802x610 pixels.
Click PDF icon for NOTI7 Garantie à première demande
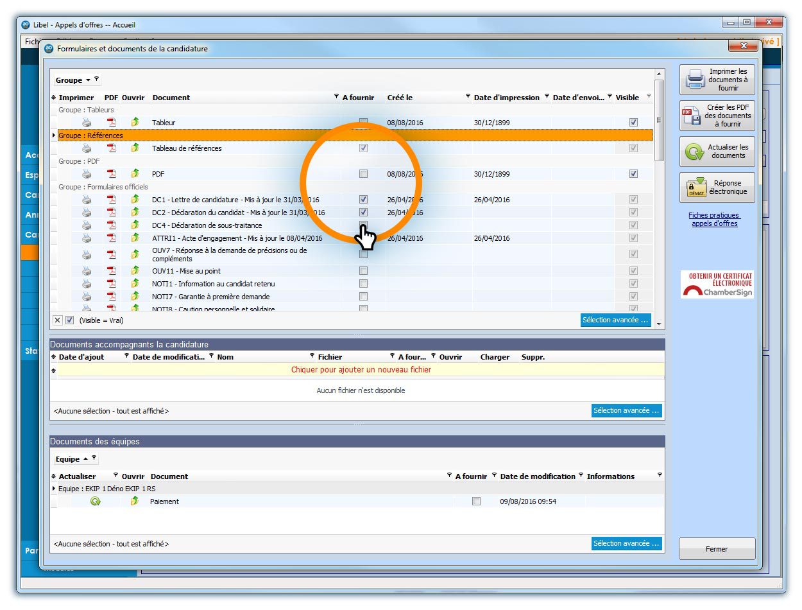pyautogui.click(x=112, y=297)
